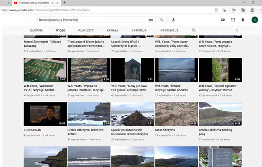Play 'Grobla Olbrzyma zimową porą' thumbnail
The height and width of the screenshot is (167, 262).
(220, 114)
